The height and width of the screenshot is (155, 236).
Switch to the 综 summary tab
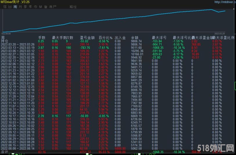pos(5,6)
